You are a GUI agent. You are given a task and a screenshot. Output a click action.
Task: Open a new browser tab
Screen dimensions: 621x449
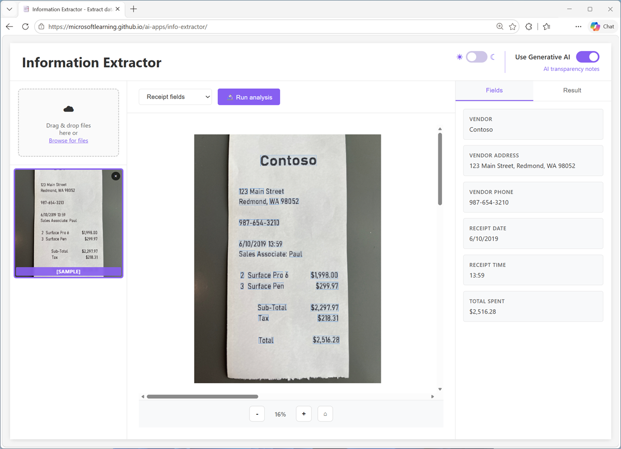click(134, 9)
